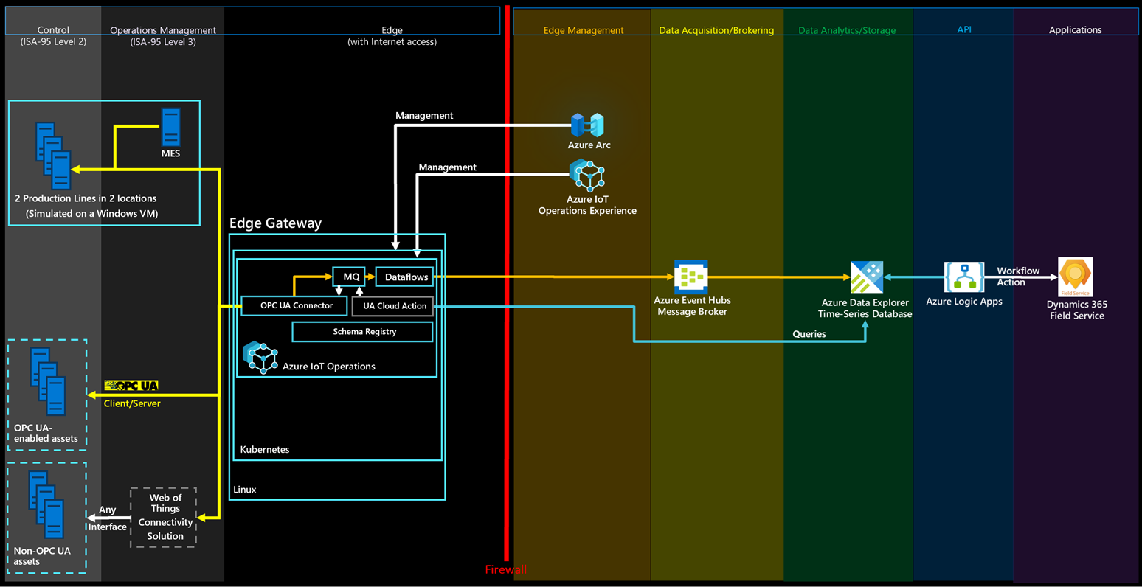1142x587 pixels.
Task: Select the 'Edge Management' column header
Action: (x=584, y=30)
